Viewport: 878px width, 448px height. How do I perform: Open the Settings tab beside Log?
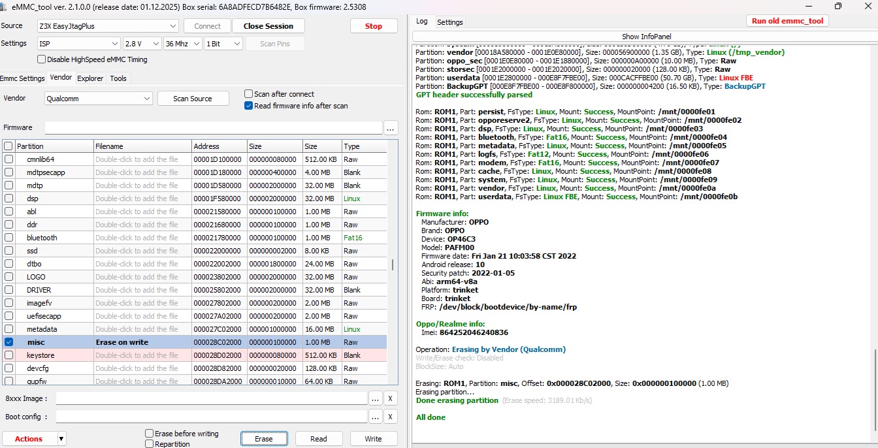click(450, 22)
